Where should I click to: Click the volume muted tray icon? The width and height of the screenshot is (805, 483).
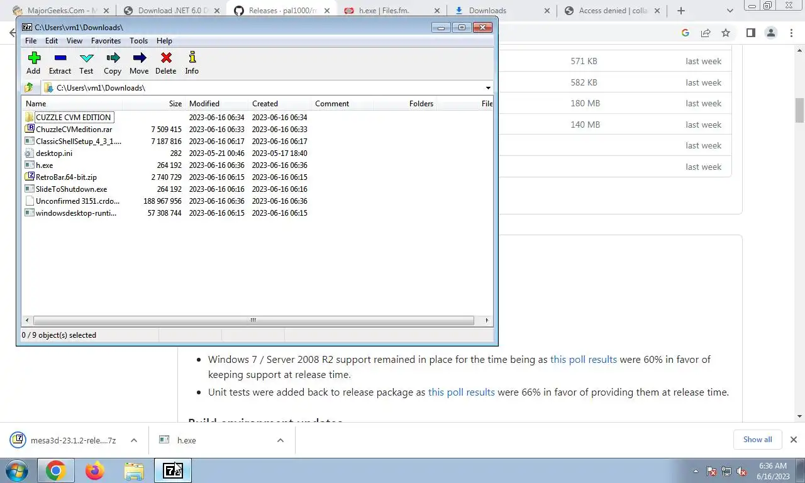[x=741, y=471]
